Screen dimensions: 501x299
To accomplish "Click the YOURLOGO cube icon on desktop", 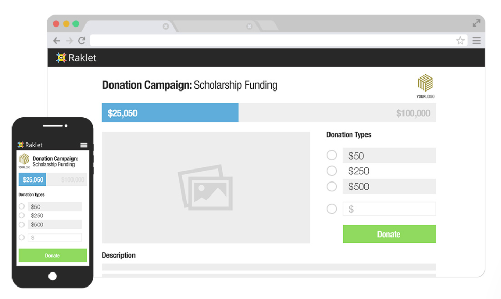I will [425, 83].
